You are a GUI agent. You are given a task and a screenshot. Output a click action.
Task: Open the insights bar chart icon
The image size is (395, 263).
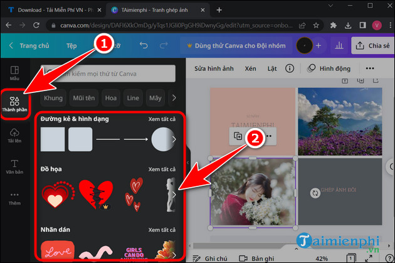[x=339, y=45]
